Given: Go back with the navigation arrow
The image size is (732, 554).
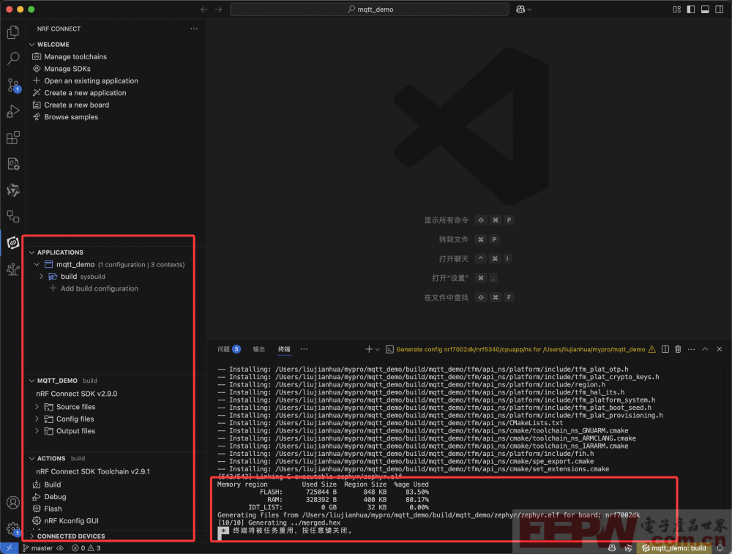Looking at the screenshot, I should tap(204, 10).
